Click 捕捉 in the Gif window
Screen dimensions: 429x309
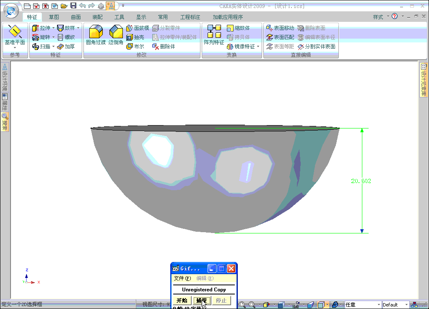[x=202, y=300]
